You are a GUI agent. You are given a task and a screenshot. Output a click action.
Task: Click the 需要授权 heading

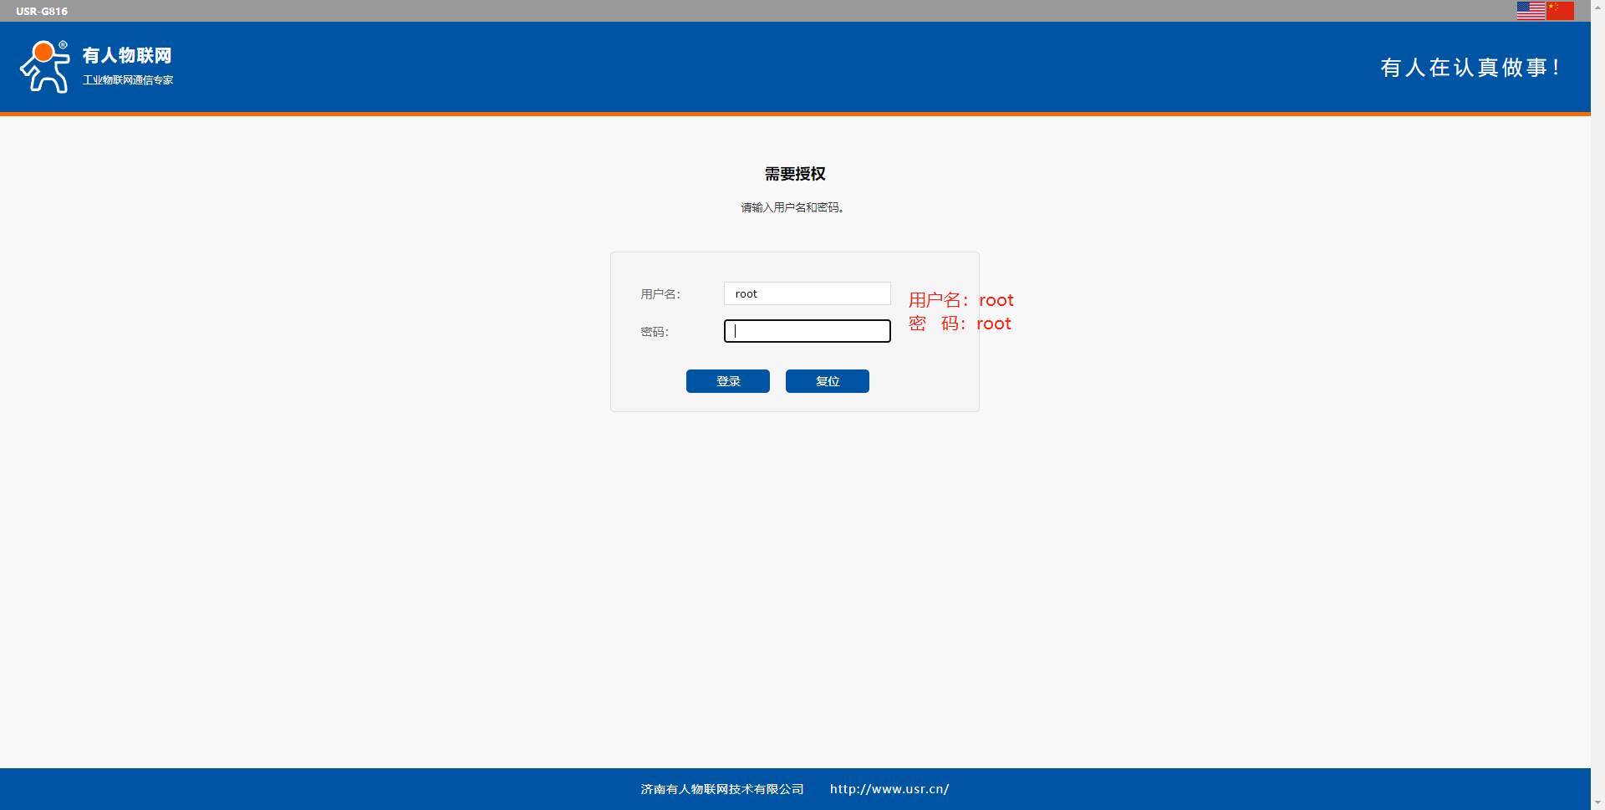(795, 174)
